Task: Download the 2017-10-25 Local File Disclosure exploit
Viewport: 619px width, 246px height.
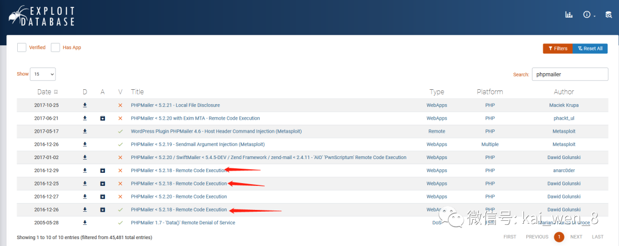Action: point(85,105)
